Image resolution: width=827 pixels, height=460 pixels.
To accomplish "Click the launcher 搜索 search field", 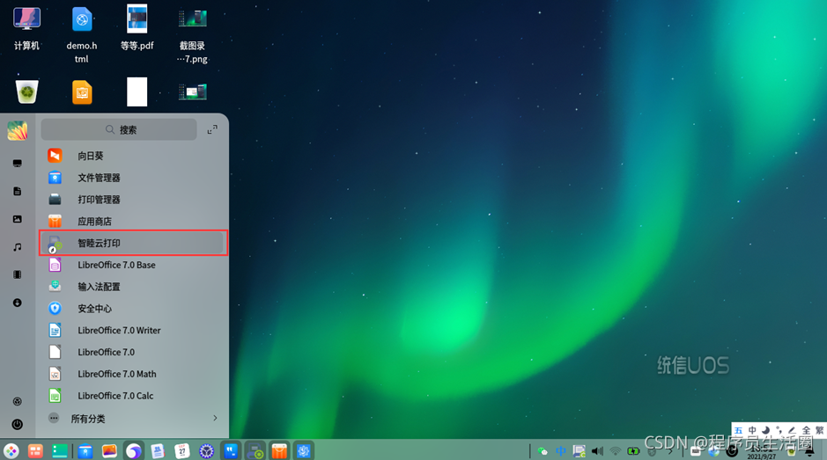I will tap(119, 129).
